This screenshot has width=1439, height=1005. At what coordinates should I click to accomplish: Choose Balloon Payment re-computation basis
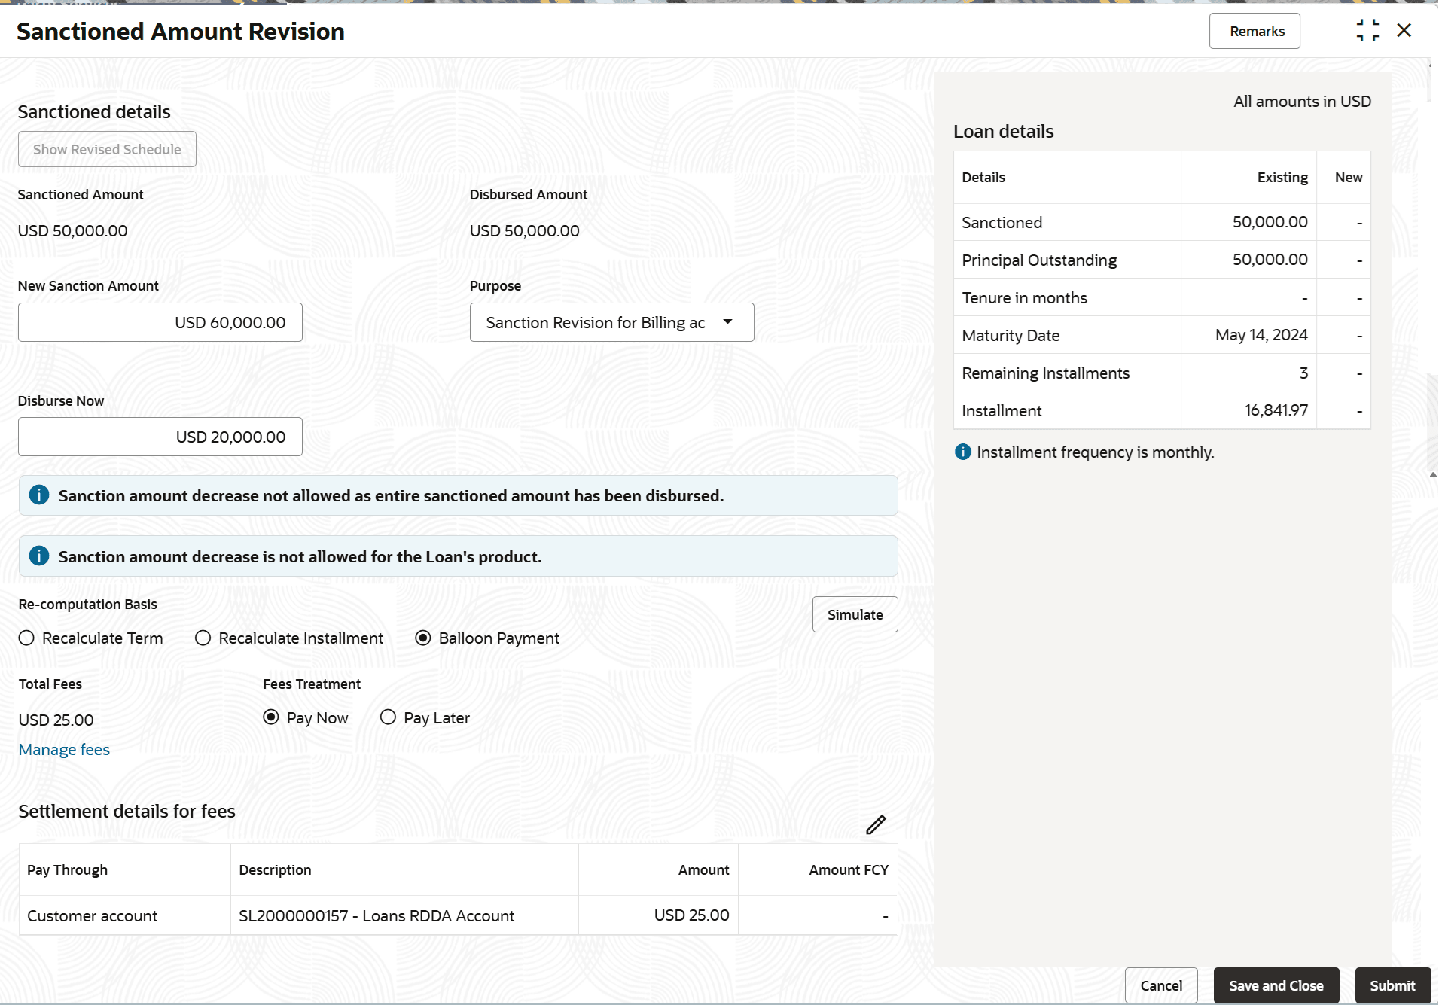pyautogui.click(x=423, y=638)
